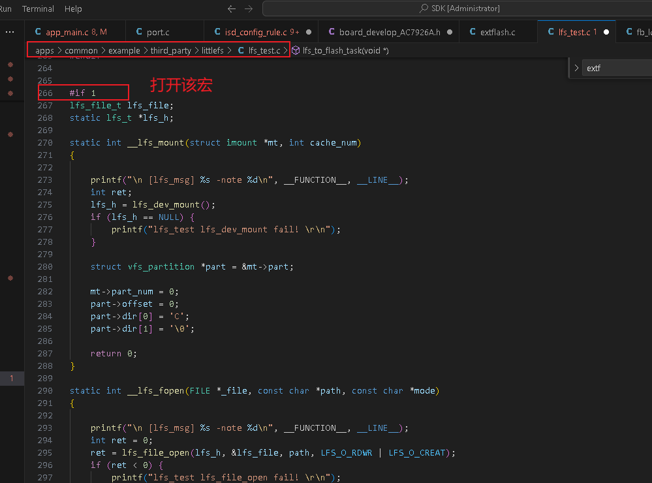Open the lfs_test.c breadcrumb dropdown
The height and width of the screenshot is (483, 652).
point(260,50)
